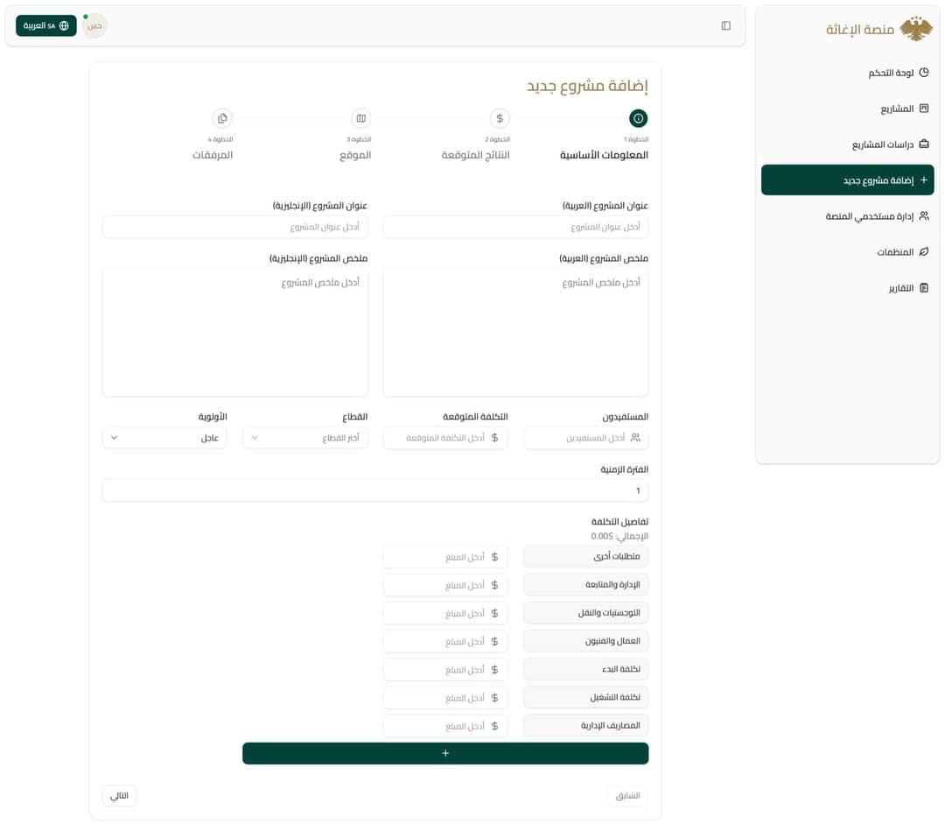The image size is (945, 824).
Task: Expand the الأولوية dropdown showing عاجل
Action: 164,437
